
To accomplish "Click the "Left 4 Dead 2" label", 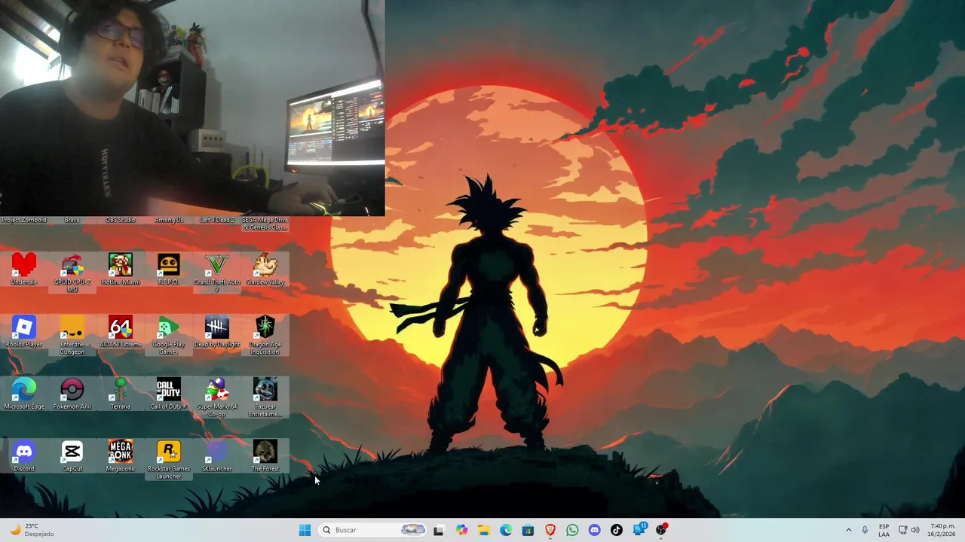I will coord(217,220).
